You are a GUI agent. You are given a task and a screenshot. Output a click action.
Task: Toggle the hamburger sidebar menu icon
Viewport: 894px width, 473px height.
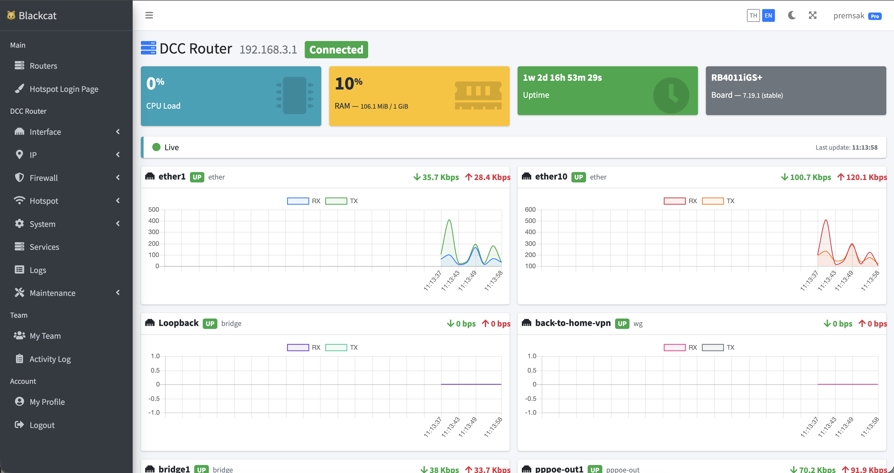[x=149, y=15]
